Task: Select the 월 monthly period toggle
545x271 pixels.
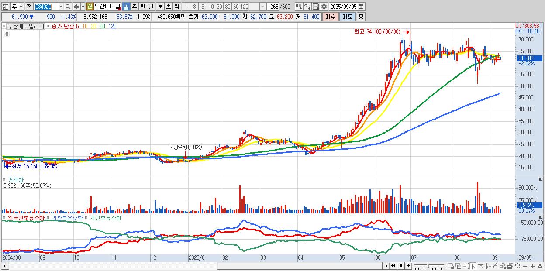Action: pos(142,7)
